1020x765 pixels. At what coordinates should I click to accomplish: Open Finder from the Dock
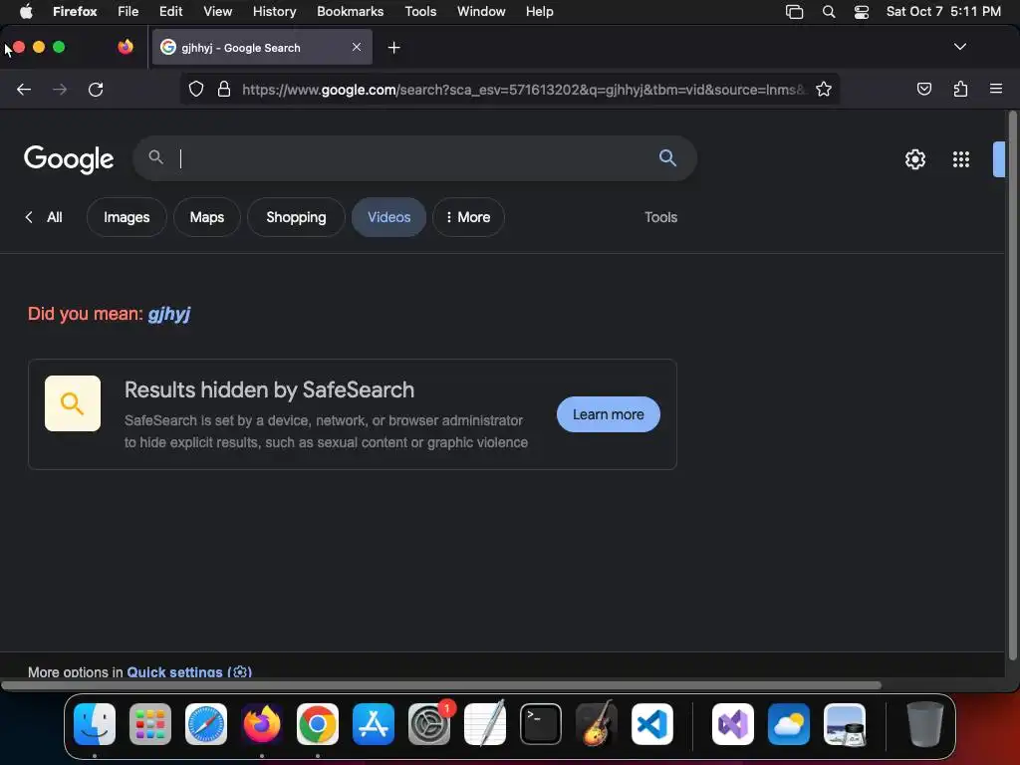95,724
